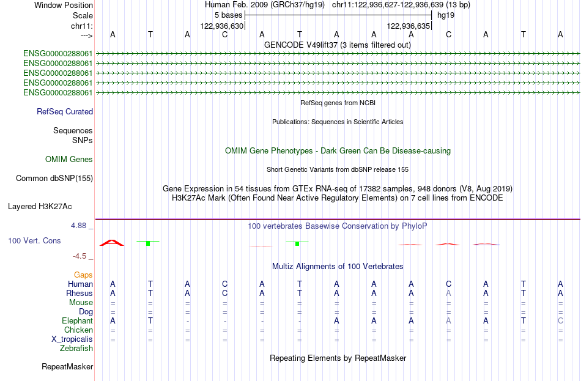Click the large red PhyloP conservation peak
The width and height of the screenshot is (581, 381).
(112, 243)
